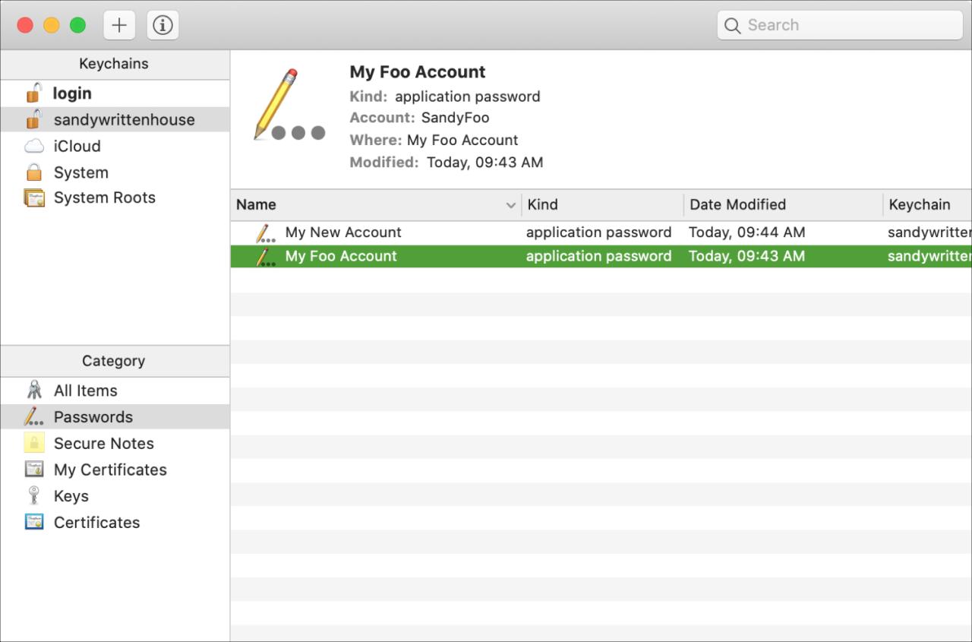Select the System Roots folder icon

pyautogui.click(x=34, y=198)
